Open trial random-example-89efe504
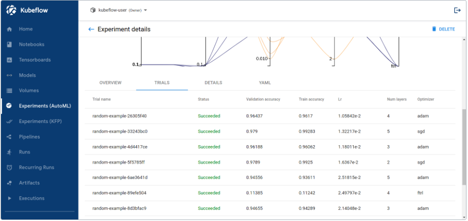The image size is (468, 221). tap(120, 193)
